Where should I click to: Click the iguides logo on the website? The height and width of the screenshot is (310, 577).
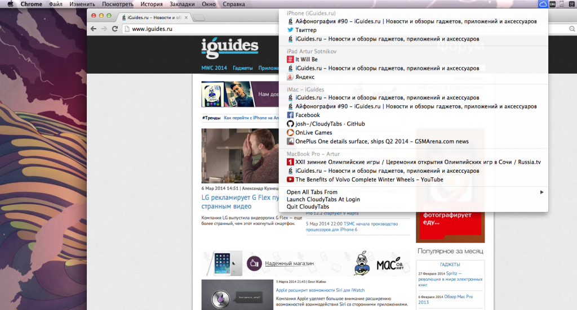pyautogui.click(x=230, y=48)
